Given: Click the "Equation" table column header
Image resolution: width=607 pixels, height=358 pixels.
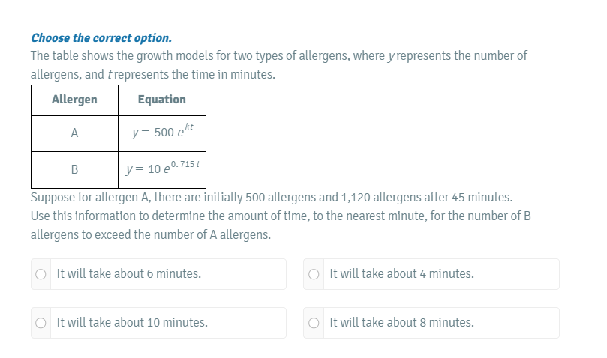Looking at the screenshot, I should [162, 100].
